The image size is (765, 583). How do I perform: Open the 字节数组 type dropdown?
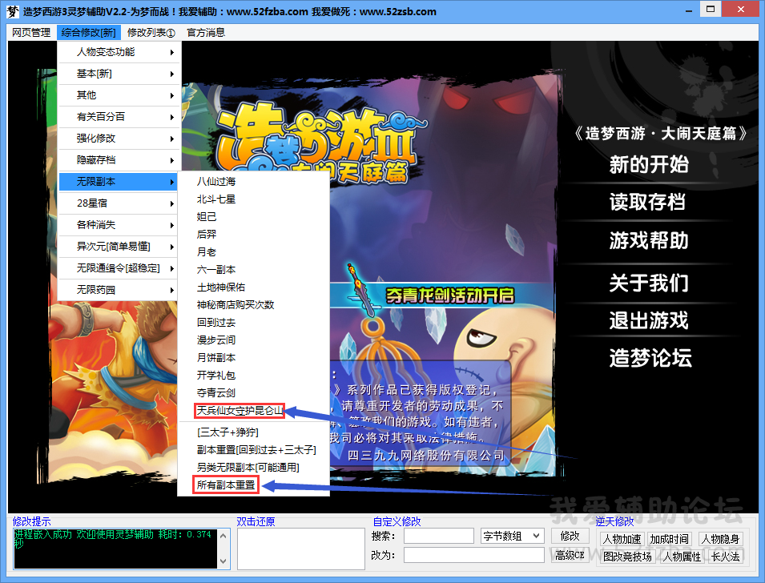click(513, 536)
